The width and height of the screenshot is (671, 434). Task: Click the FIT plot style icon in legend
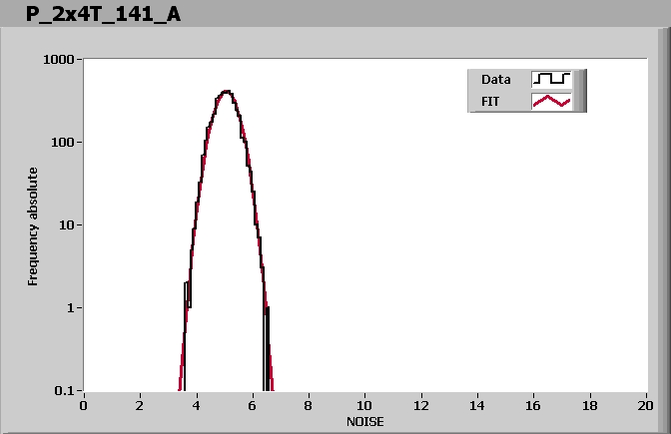click(551, 101)
